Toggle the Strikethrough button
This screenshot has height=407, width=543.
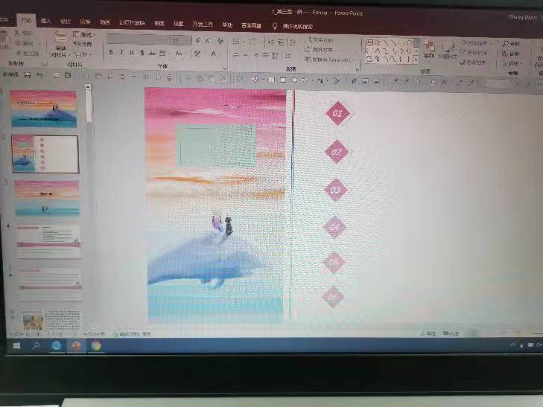point(153,54)
